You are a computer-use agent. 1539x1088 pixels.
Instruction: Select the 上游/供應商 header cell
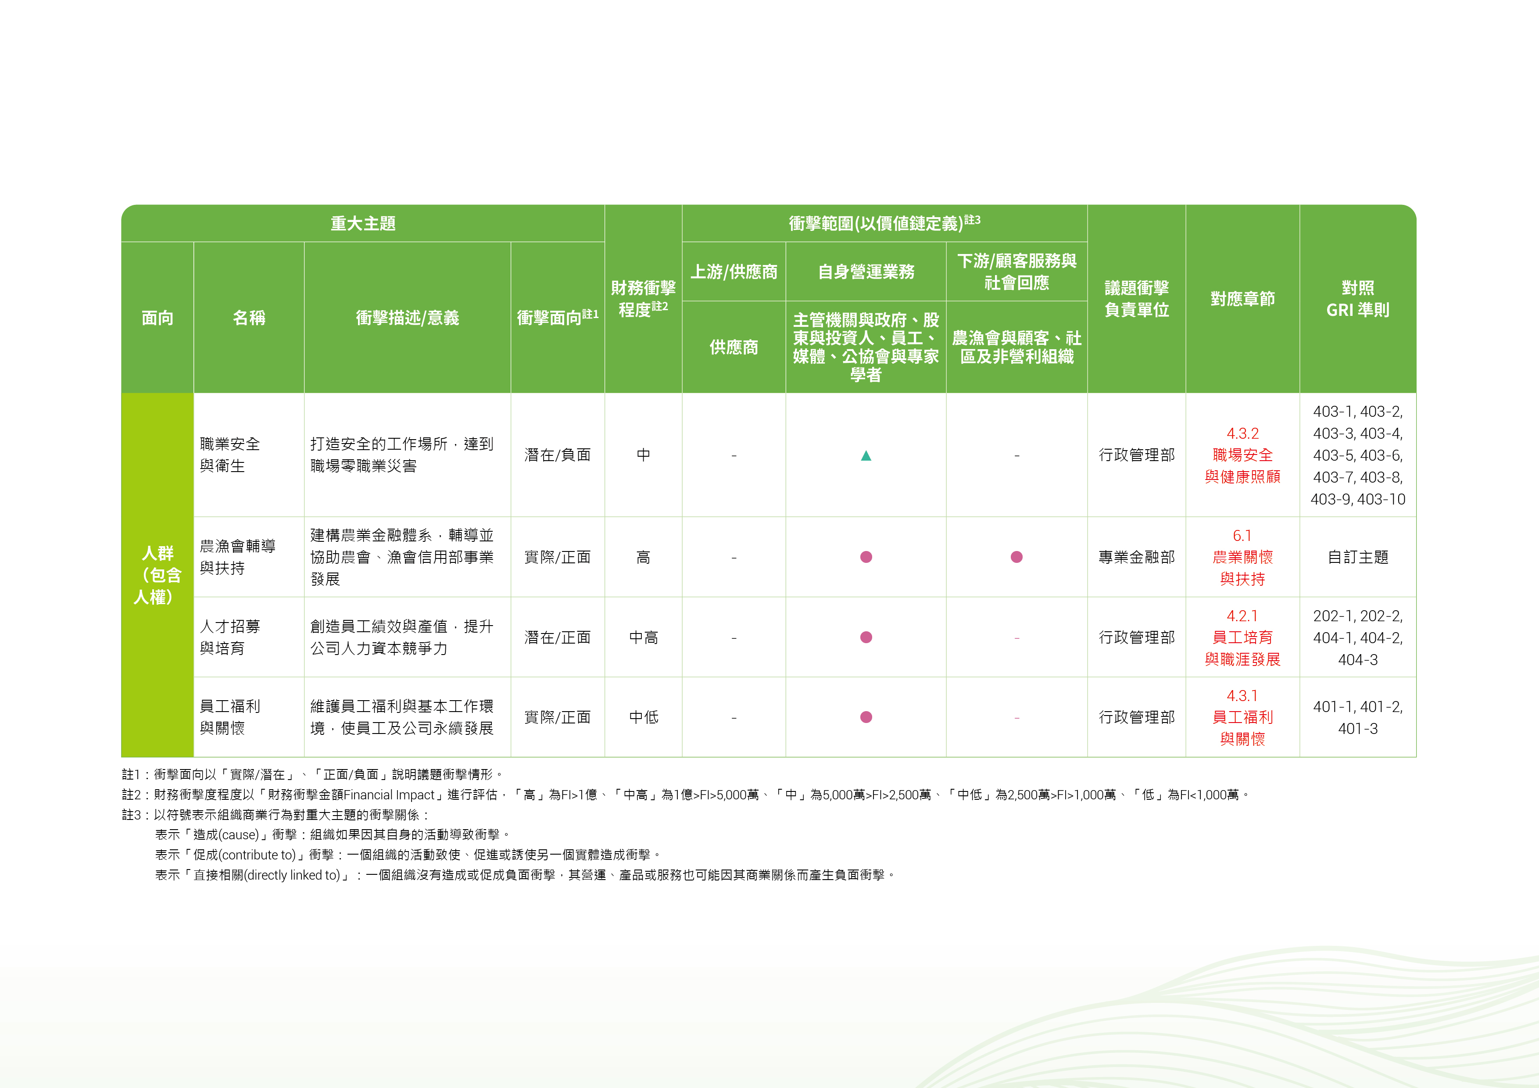pyautogui.click(x=733, y=272)
